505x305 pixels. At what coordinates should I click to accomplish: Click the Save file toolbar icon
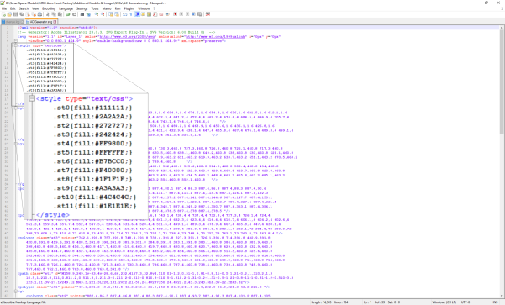click(15, 14)
